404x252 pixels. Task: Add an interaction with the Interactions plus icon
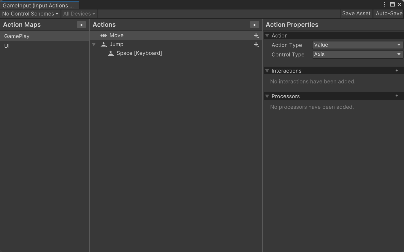pos(397,70)
